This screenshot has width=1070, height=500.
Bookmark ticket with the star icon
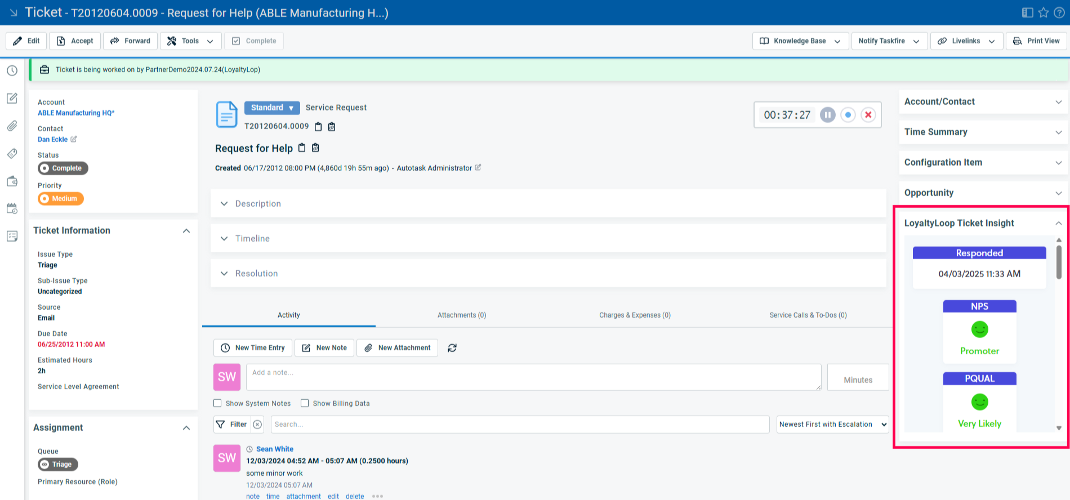1044,12
